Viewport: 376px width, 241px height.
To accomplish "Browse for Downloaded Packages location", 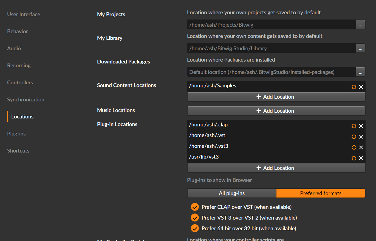I will click(x=360, y=72).
